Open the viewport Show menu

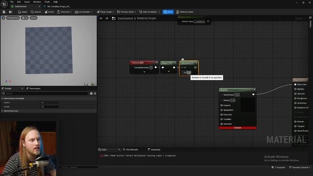click(x=34, y=18)
